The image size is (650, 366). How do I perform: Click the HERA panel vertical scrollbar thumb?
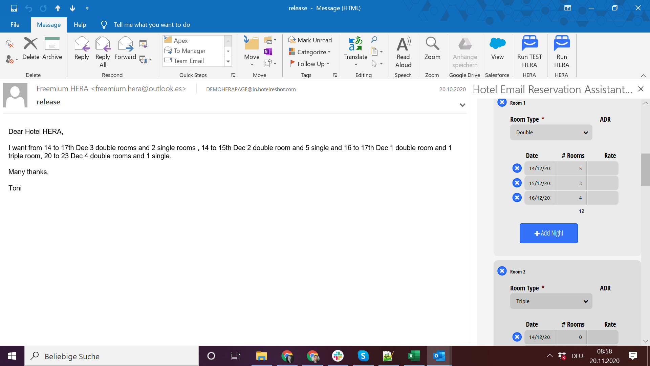645,169
